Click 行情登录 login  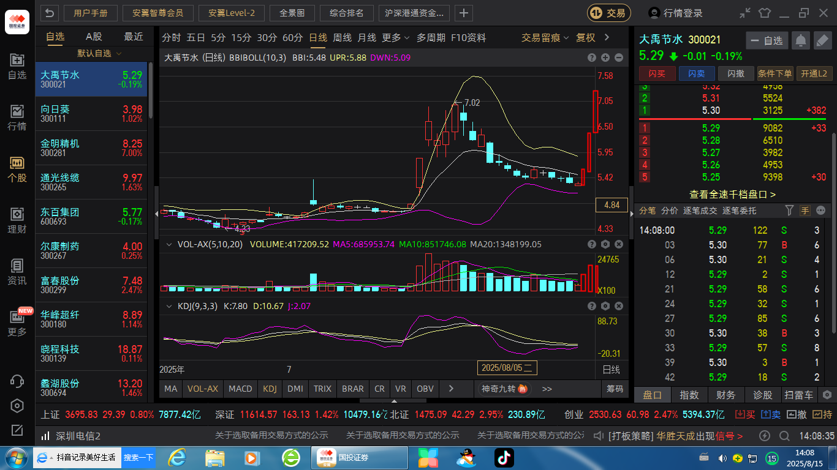(676, 13)
